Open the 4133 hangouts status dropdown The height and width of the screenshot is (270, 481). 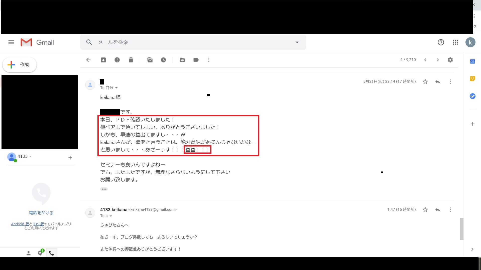pos(31,156)
